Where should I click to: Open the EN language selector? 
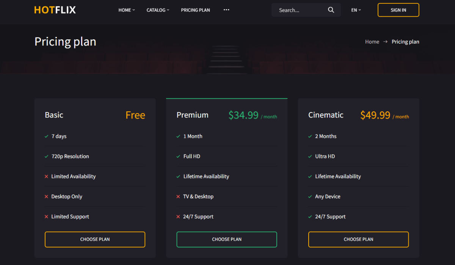[x=356, y=10]
